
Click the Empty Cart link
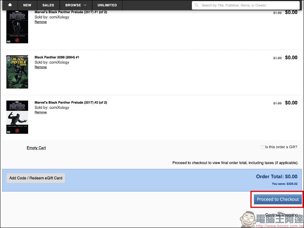pyautogui.click(x=36, y=148)
